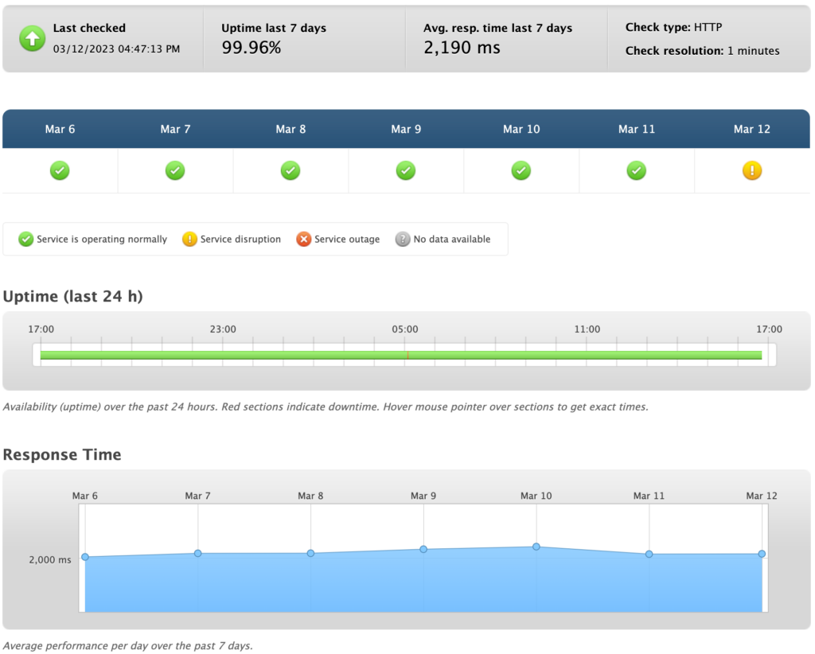Click the 05:00 uptime axis label
This screenshot has width=815, height=654.
point(405,329)
